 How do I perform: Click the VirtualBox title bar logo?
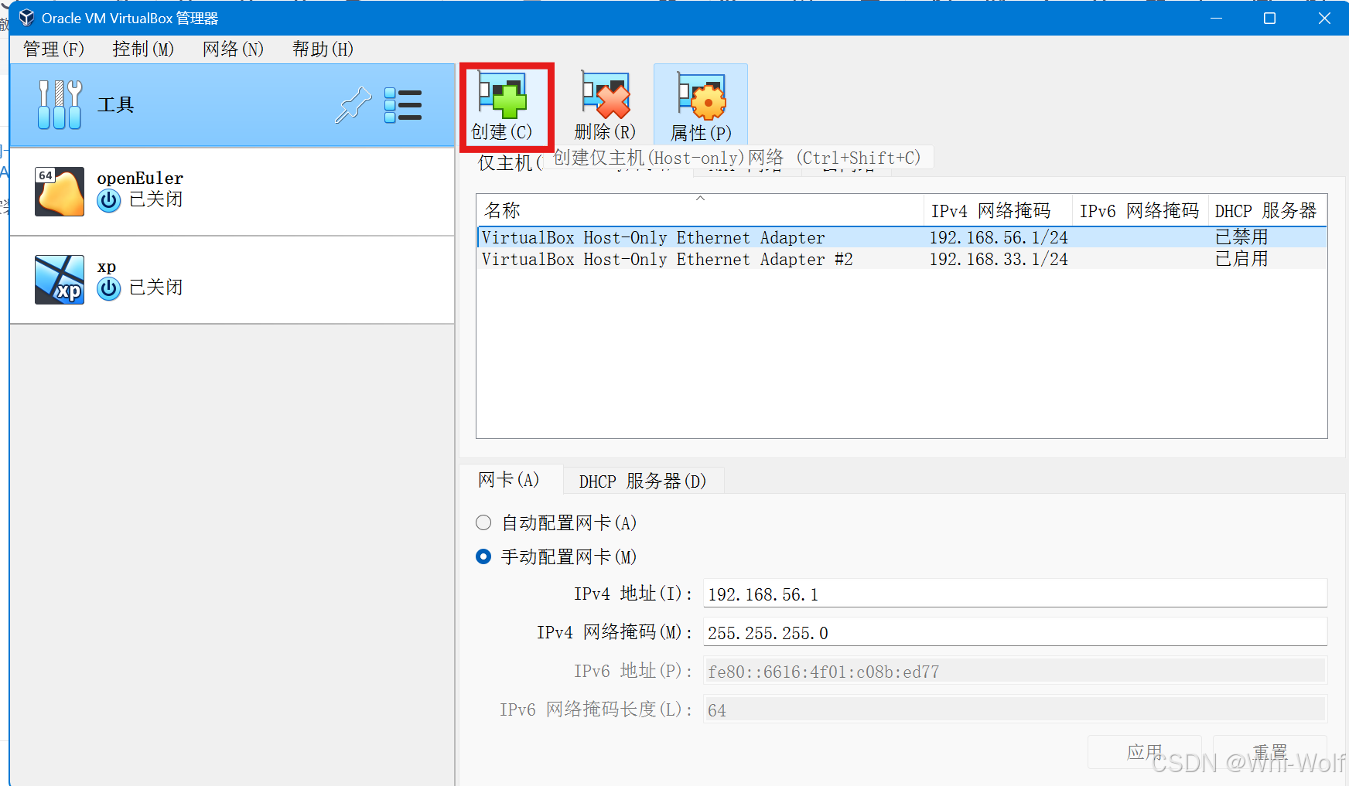pos(26,18)
